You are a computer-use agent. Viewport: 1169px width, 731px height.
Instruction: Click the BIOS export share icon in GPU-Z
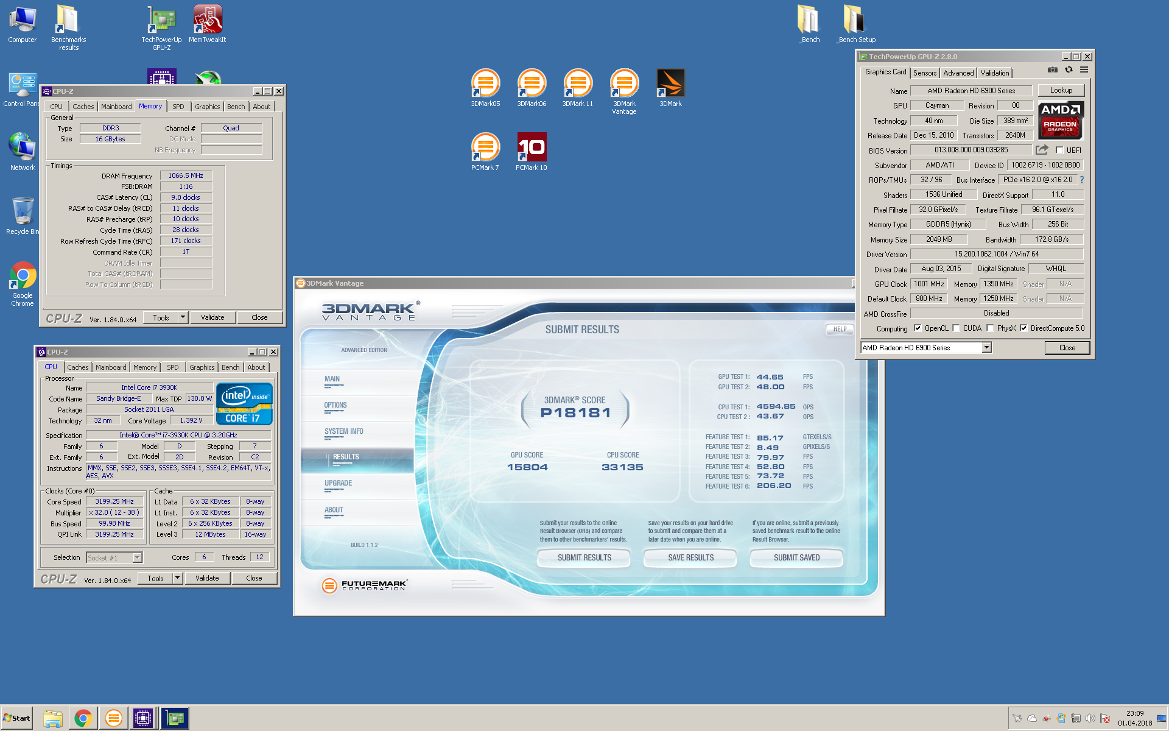(x=1042, y=150)
